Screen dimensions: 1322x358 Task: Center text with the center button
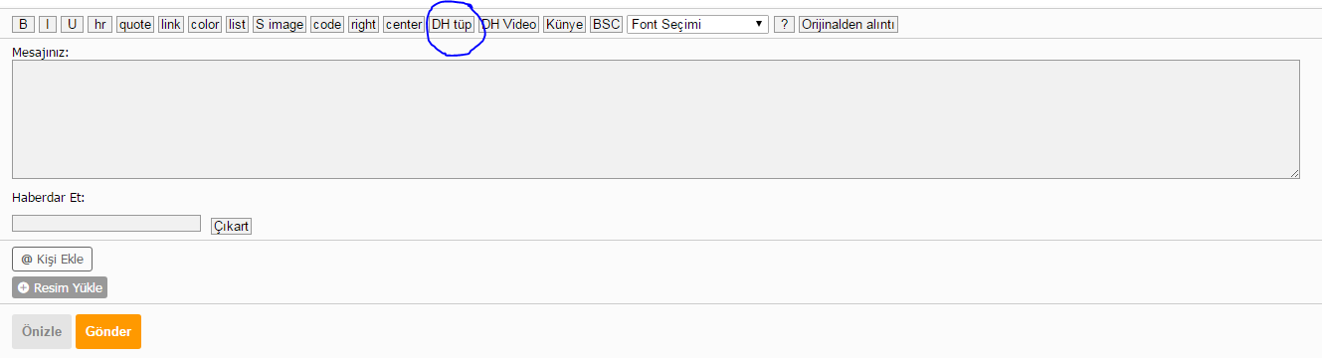click(403, 25)
